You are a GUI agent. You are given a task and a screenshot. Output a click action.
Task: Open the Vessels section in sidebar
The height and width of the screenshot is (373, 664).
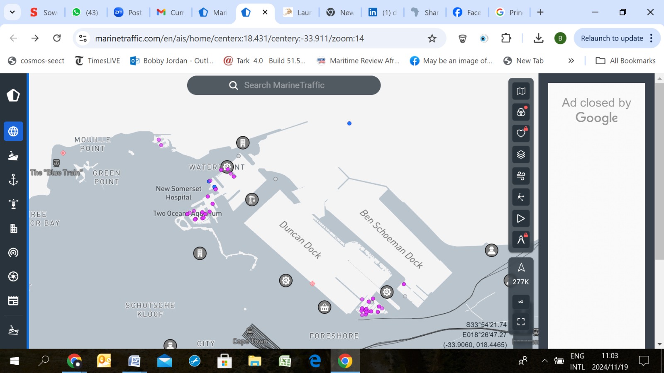coord(13,156)
